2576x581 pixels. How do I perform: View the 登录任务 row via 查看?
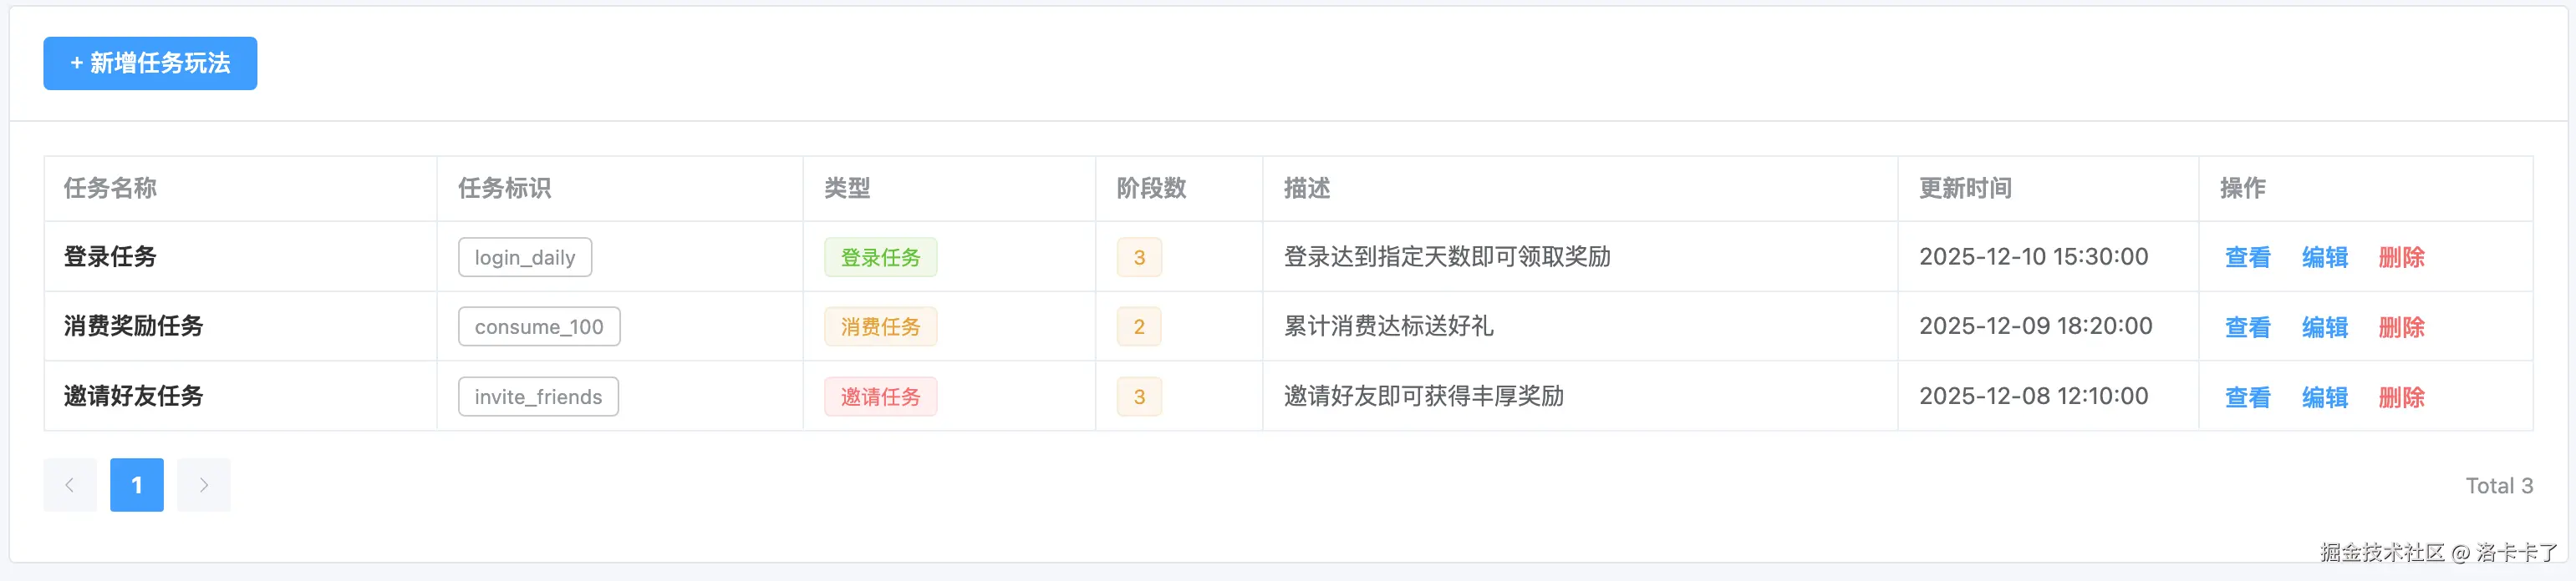[x=2247, y=258]
